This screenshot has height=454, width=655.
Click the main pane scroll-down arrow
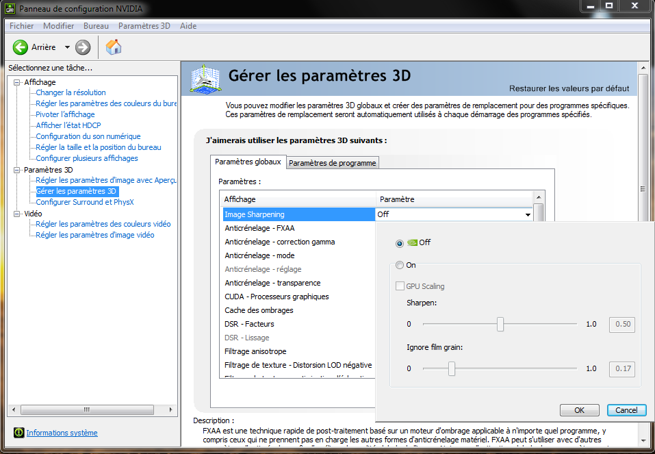coord(643,440)
